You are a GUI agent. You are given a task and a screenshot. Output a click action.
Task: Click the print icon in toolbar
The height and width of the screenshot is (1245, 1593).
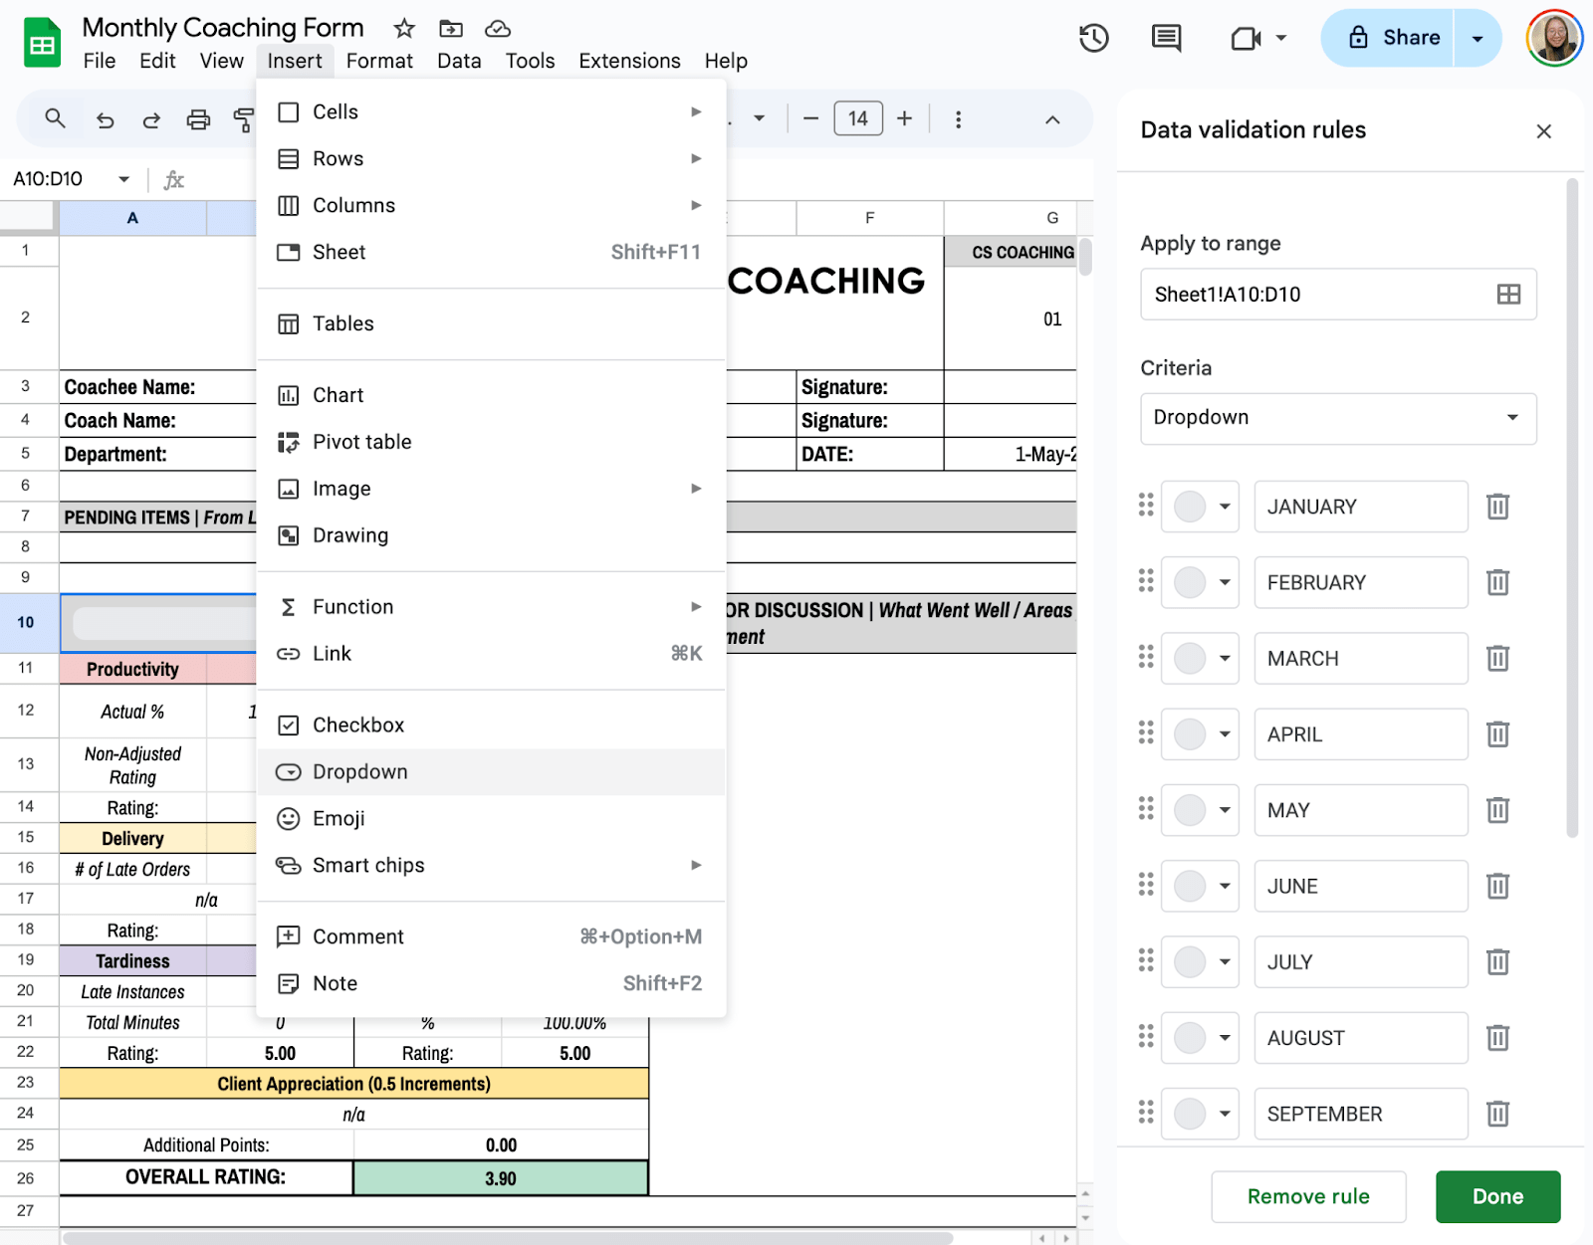click(x=198, y=120)
